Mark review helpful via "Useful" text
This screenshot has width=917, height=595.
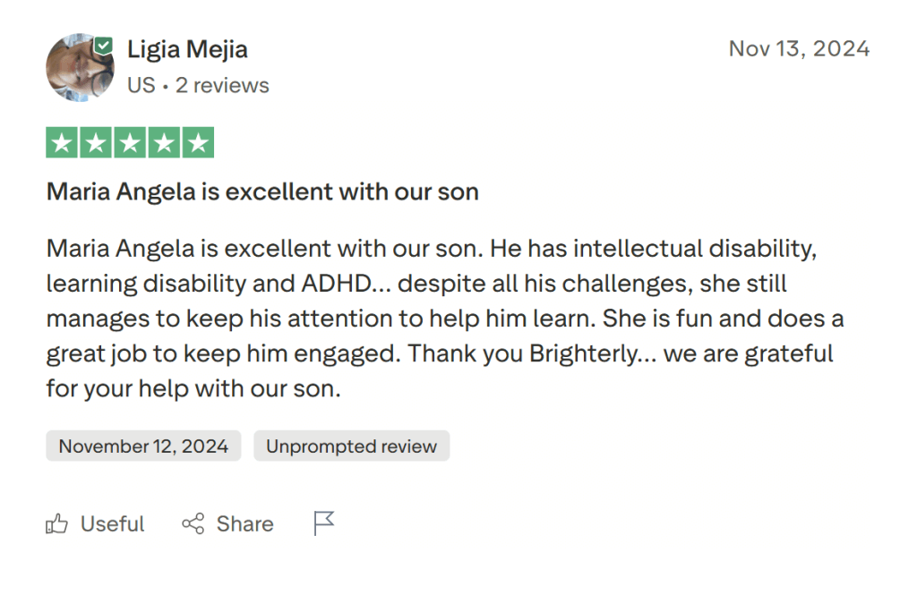[112, 524]
